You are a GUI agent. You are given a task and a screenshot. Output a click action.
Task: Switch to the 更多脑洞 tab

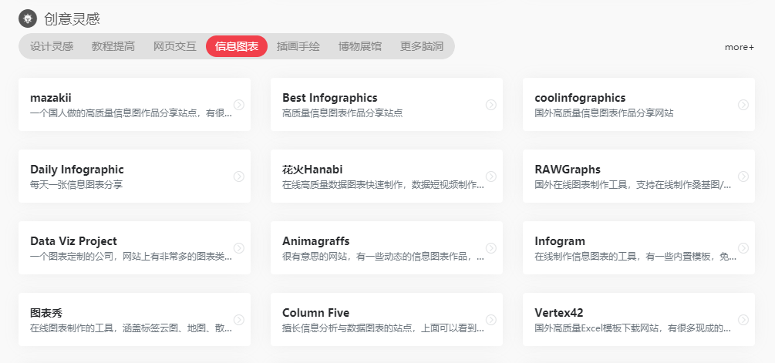click(x=422, y=46)
